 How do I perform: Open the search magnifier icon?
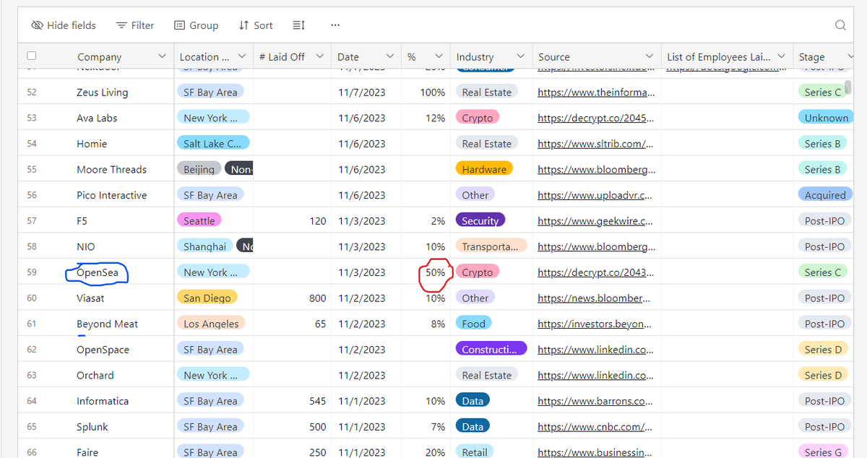point(840,25)
